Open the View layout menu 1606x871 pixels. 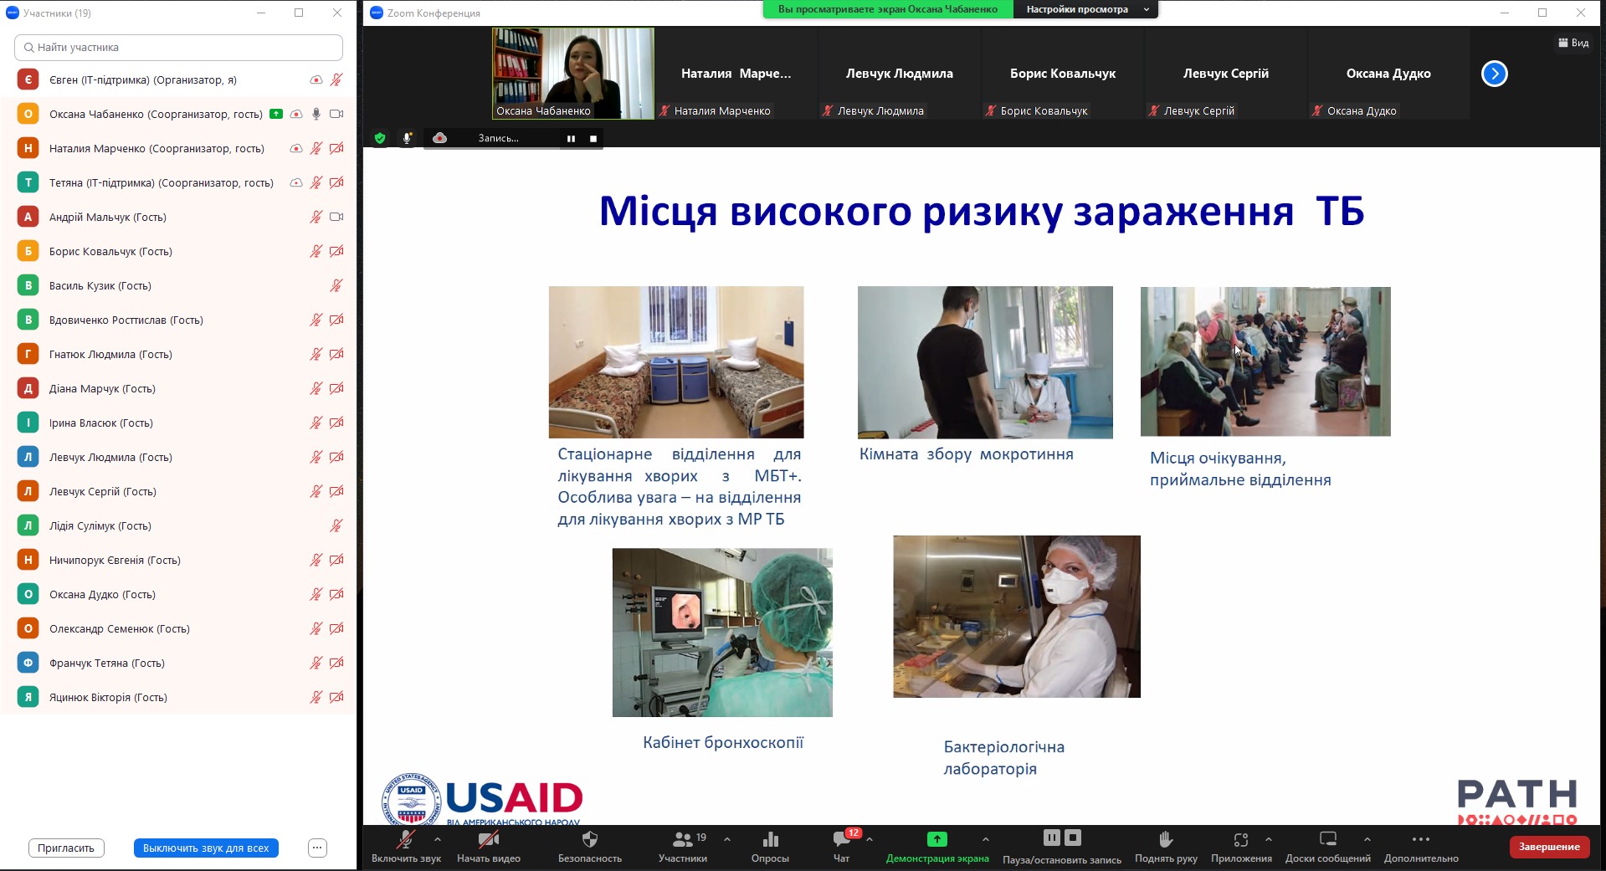point(1573,43)
